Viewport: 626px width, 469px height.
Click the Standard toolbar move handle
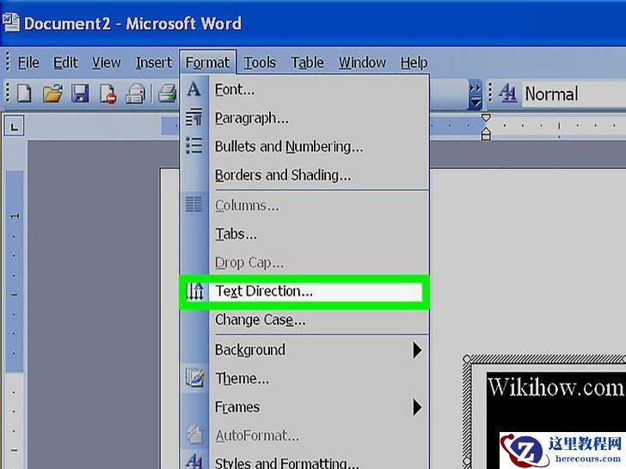pos(8,93)
